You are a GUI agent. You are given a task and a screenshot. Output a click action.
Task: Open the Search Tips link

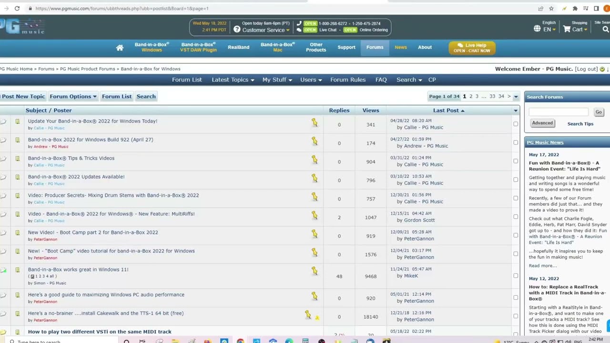pos(580,124)
